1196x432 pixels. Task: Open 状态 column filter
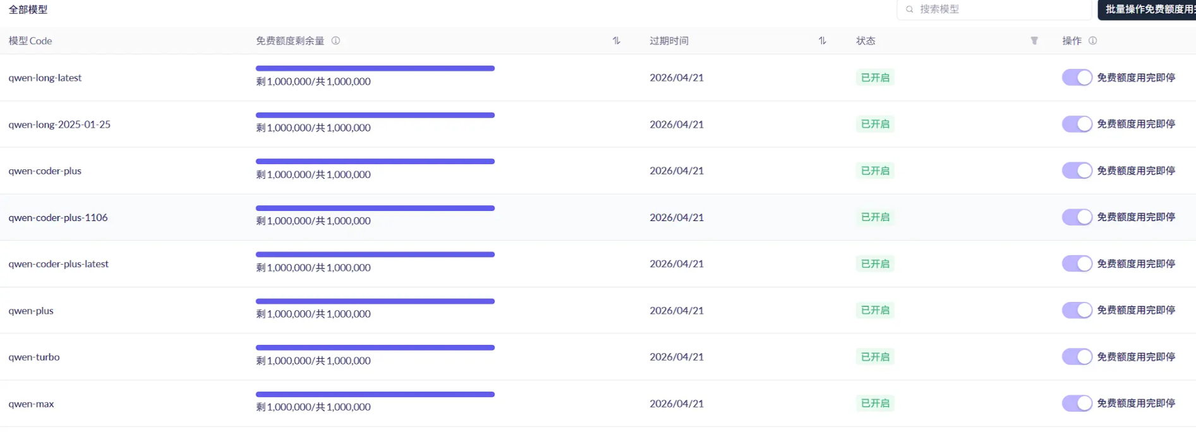point(1034,40)
